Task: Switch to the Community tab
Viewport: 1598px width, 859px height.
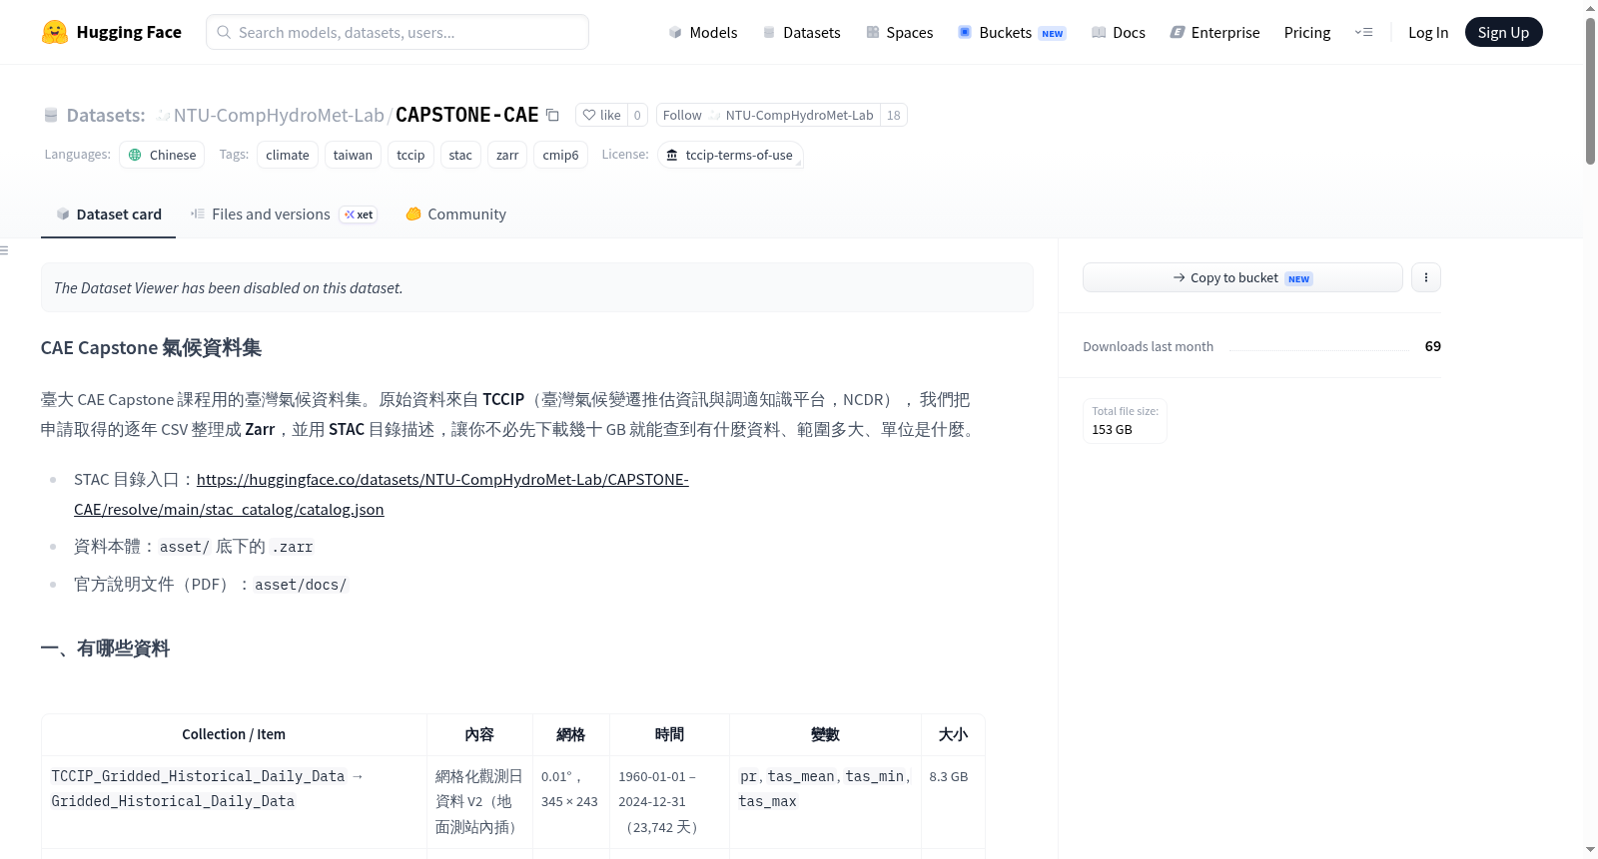Action: pos(455,215)
